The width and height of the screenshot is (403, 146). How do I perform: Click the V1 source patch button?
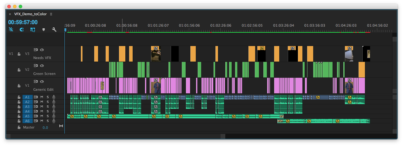pos(11,54)
